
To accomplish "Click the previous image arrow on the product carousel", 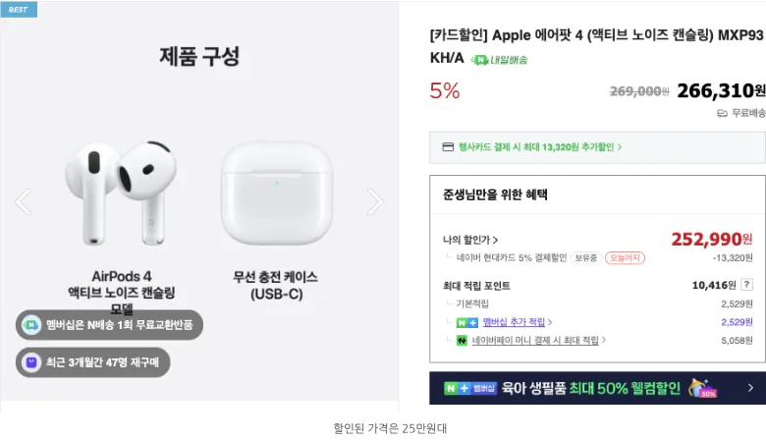I will [x=23, y=201].
